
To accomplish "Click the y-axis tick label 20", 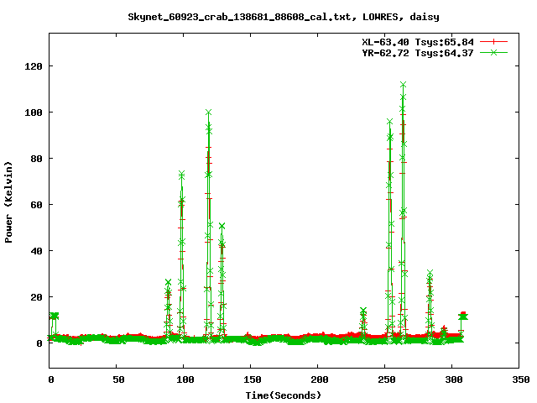I will [37, 297].
